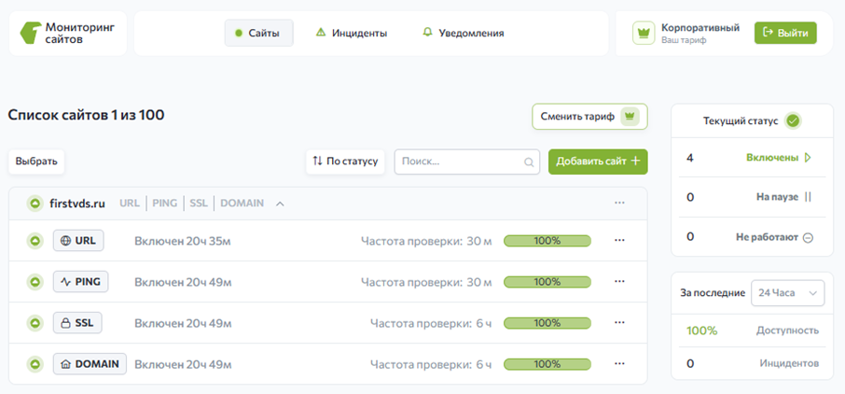This screenshot has width=845, height=394.
Task: Click the DOMAIN row 100% availability bar
Action: click(547, 364)
